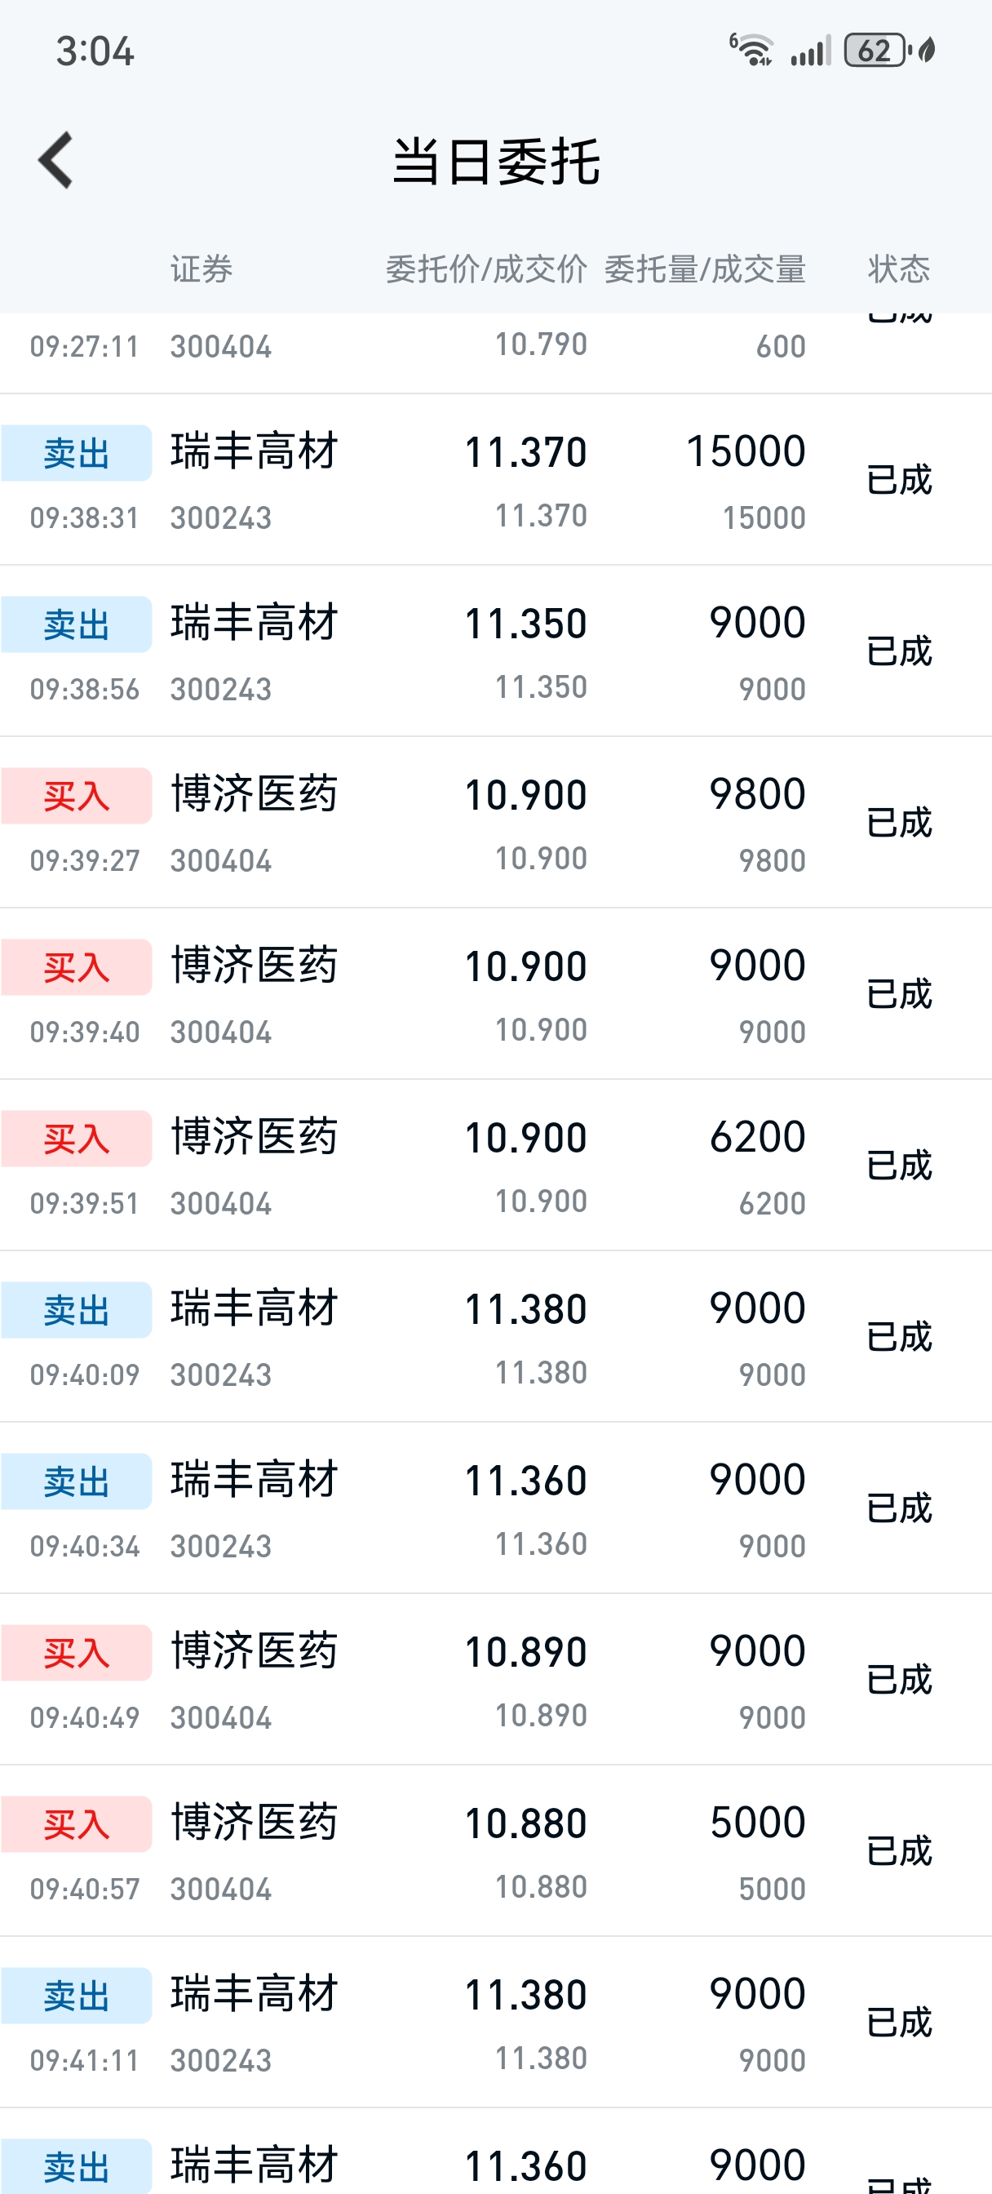
Task: Open the 瑞丰高材 order at 09:41:11
Action: pyautogui.click(x=495, y=2023)
